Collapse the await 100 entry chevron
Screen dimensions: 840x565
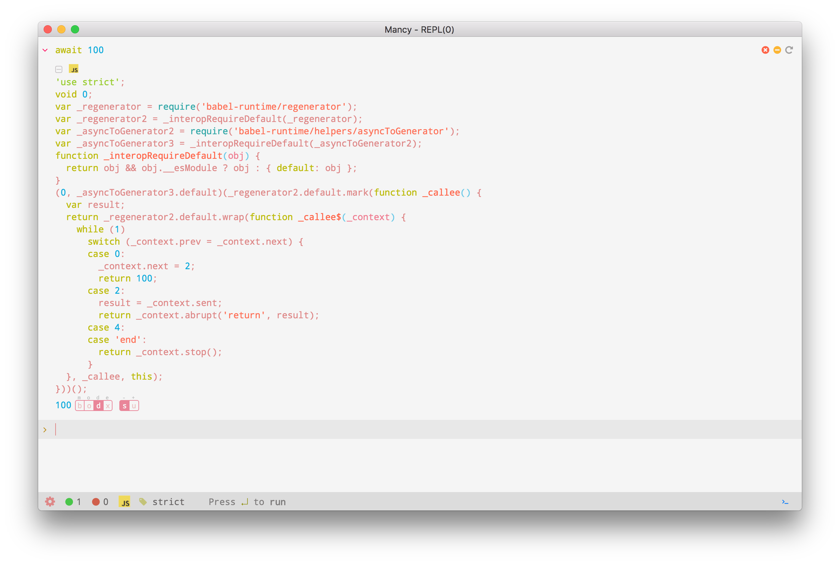point(45,50)
